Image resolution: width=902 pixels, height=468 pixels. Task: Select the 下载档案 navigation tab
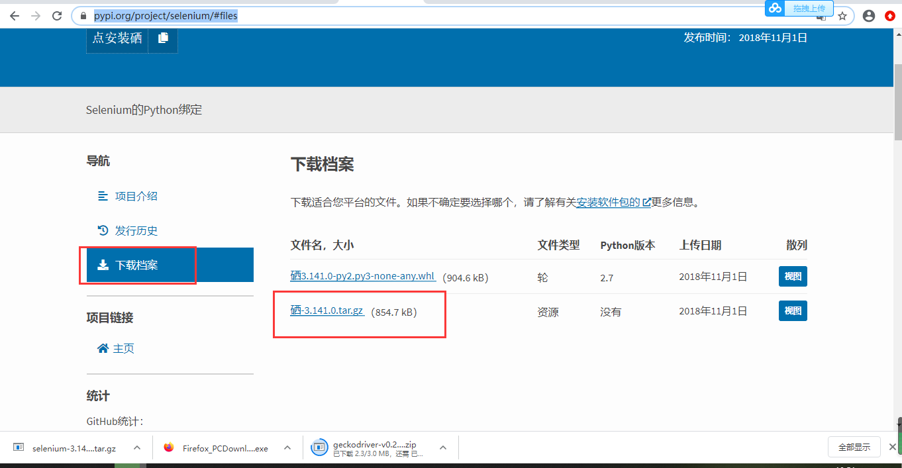[x=170, y=265]
